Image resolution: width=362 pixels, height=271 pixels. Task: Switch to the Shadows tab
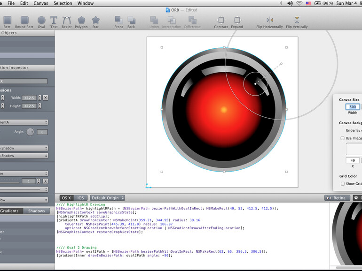pyautogui.click(x=37, y=211)
